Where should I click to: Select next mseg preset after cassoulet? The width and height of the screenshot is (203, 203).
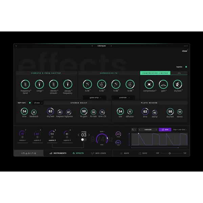[x=156, y=130]
